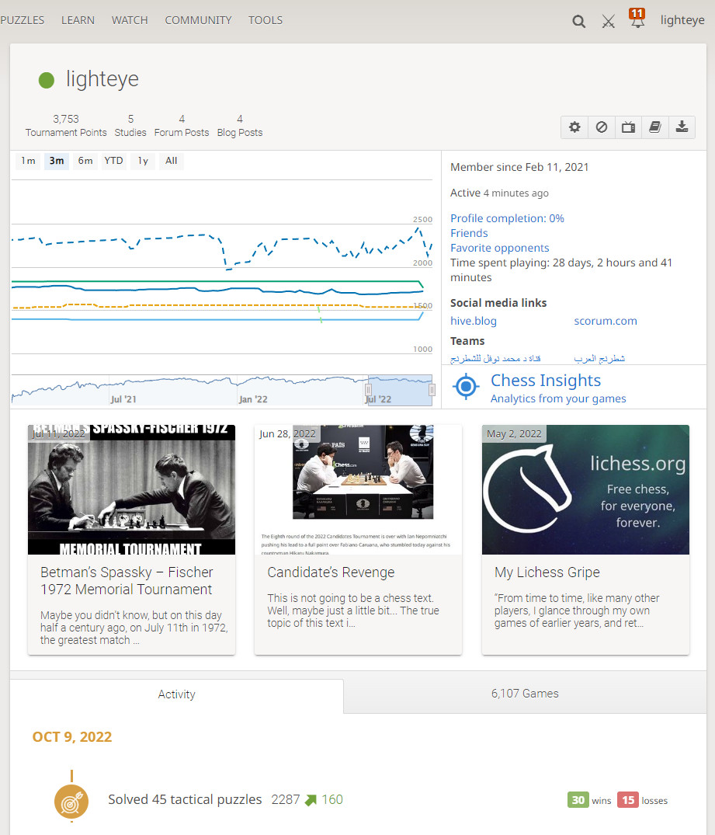Visit the hive.blog social link

(474, 321)
